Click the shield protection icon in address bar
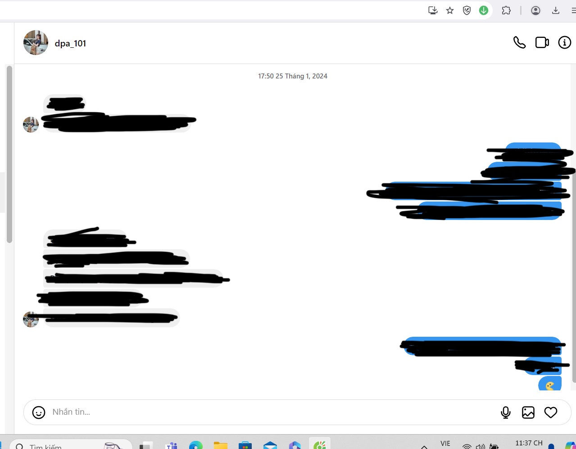 click(x=467, y=10)
